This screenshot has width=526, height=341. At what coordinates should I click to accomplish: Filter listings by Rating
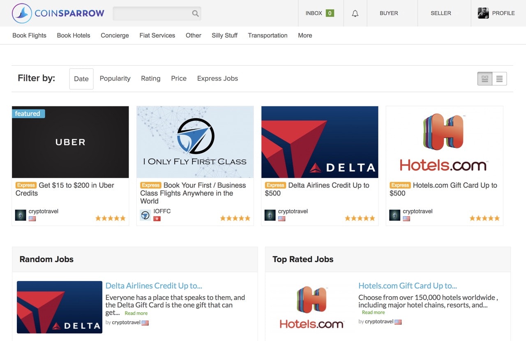[151, 78]
